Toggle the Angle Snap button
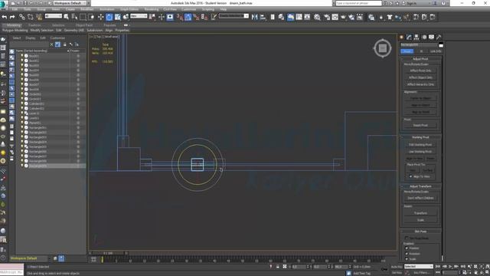The height and width of the screenshot is (276, 490). (188, 17)
